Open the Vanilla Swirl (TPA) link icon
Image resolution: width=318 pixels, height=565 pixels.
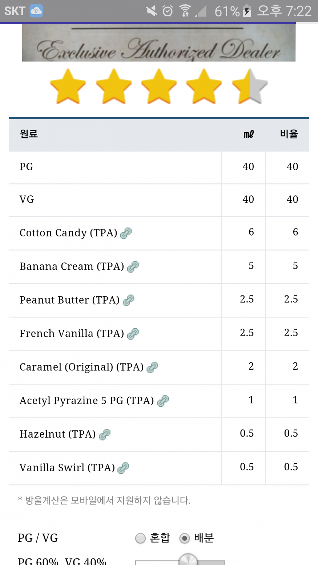click(123, 468)
